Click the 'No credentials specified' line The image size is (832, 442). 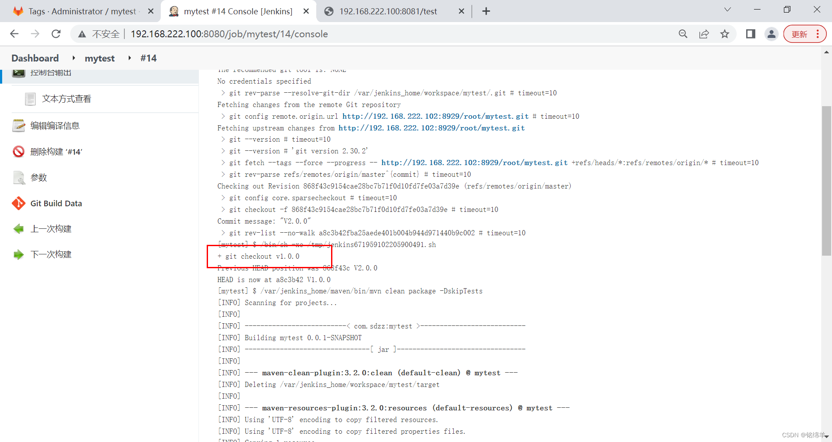tap(264, 81)
